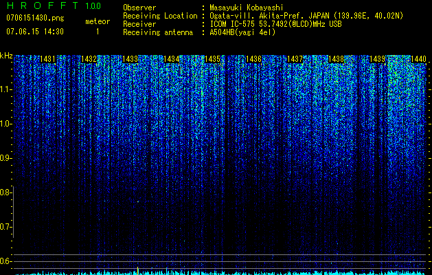This screenshot has width=432, height=275.
Task: Click the 1436 time marker
Action: (253, 59)
